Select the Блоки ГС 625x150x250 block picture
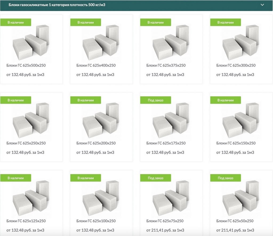Image resolution: width=273 pixels, height=236 pixels. [x=241, y=120]
